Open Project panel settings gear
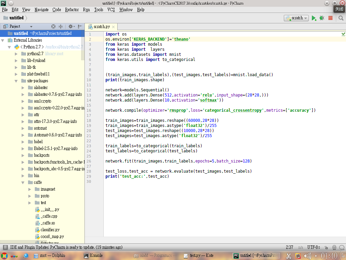The image size is (346, 260). 71,26
